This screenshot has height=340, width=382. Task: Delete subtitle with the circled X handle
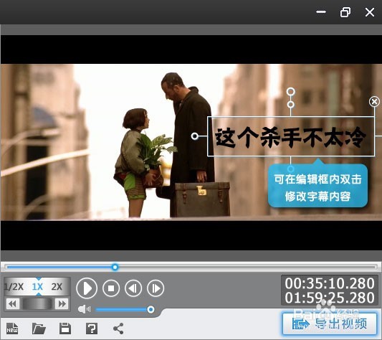click(x=374, y=101)
